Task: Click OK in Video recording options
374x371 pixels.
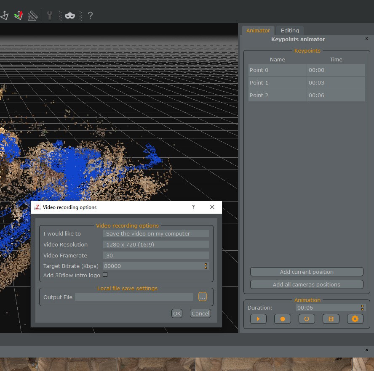Action: (177, 313)
